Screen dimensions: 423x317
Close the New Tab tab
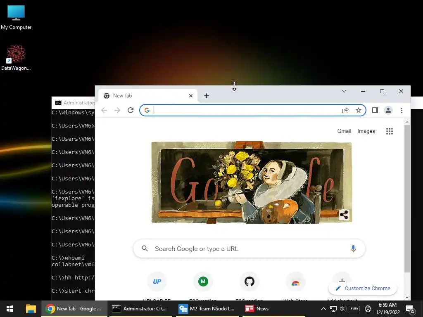(191, 96)
